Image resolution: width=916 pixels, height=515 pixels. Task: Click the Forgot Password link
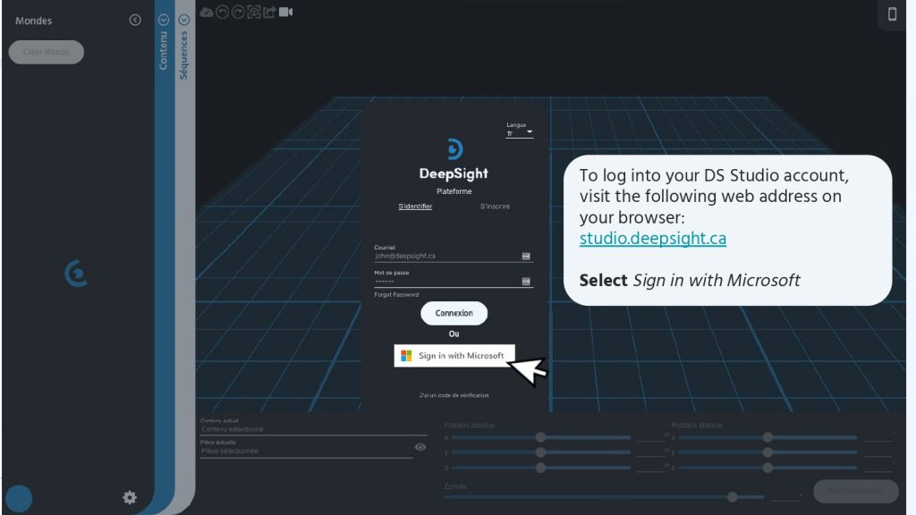click(x=396, y=295)
